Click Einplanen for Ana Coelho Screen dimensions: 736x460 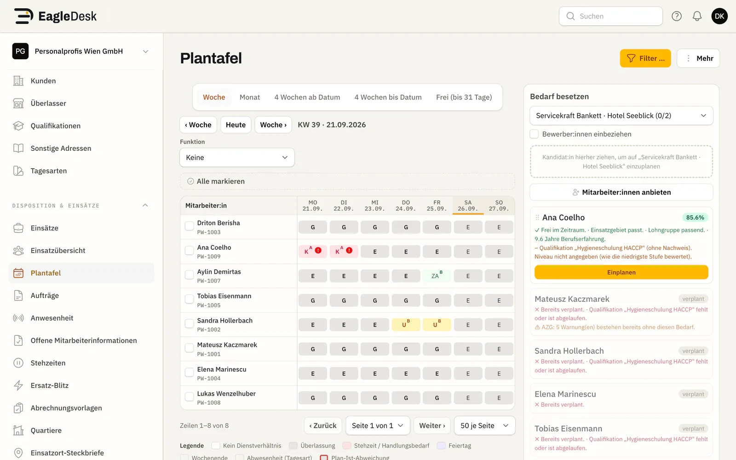tap(621, 272)
